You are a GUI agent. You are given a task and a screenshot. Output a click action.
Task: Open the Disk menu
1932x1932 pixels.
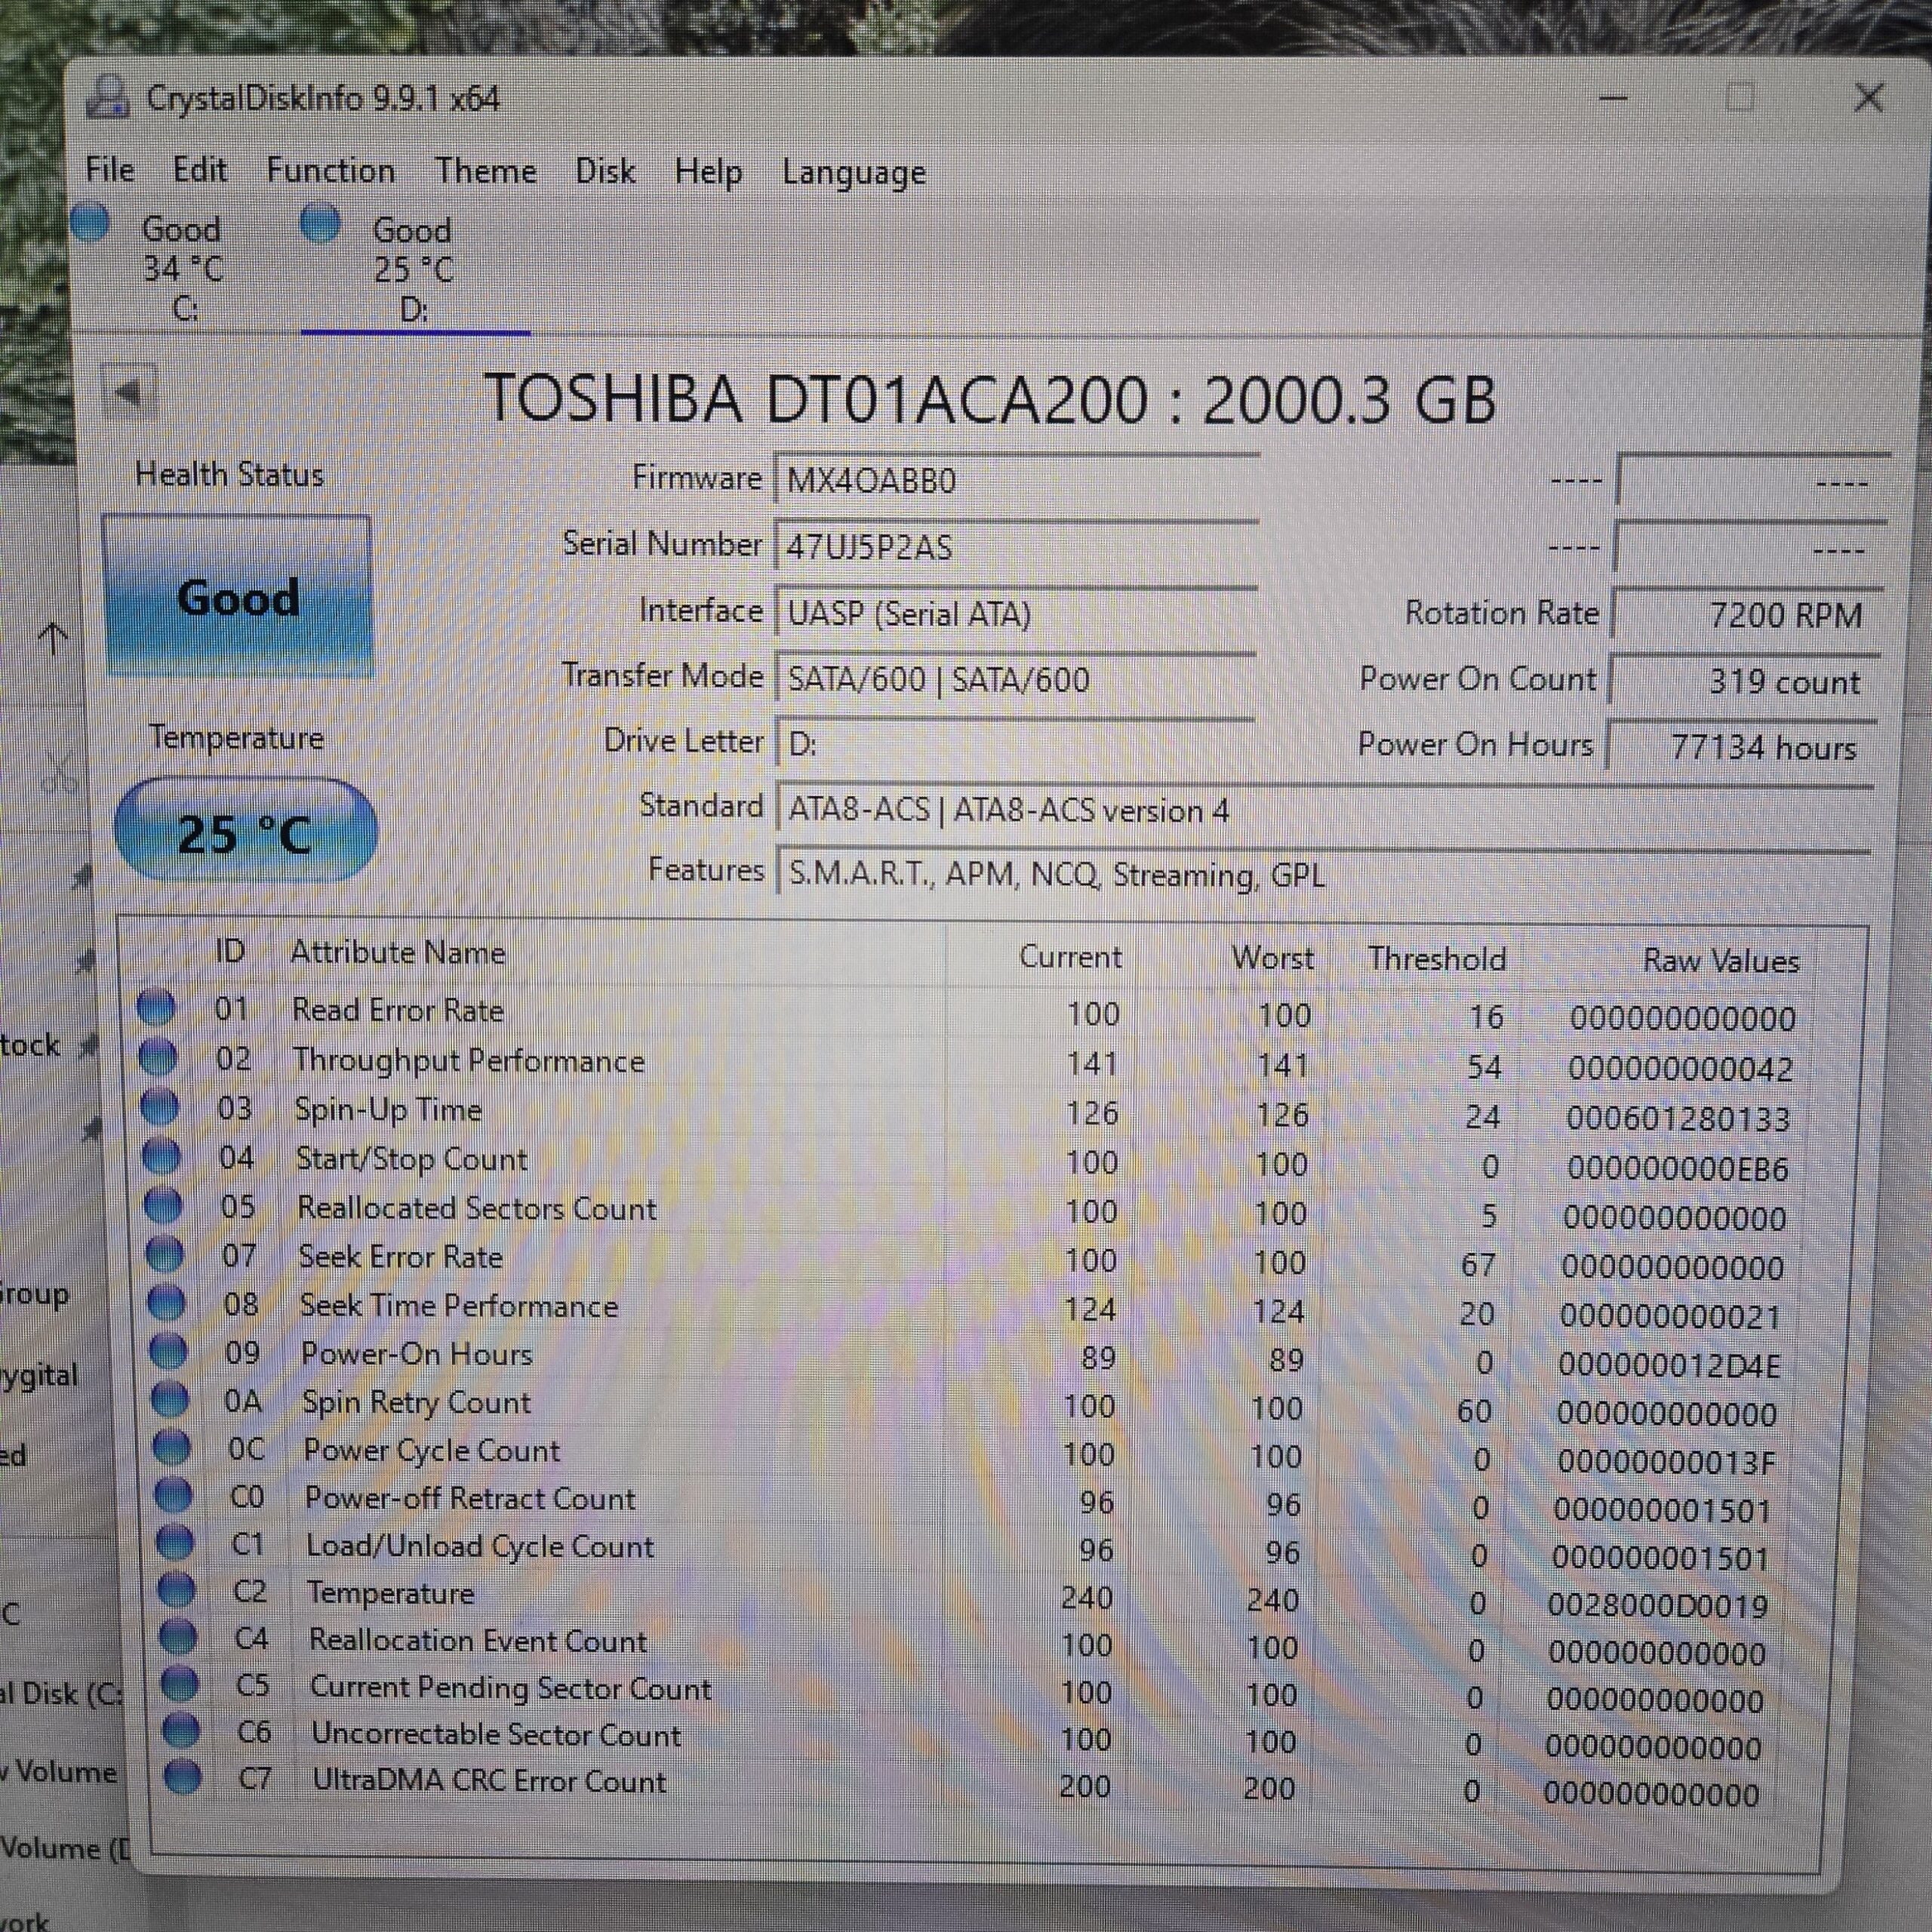(605, 172)
